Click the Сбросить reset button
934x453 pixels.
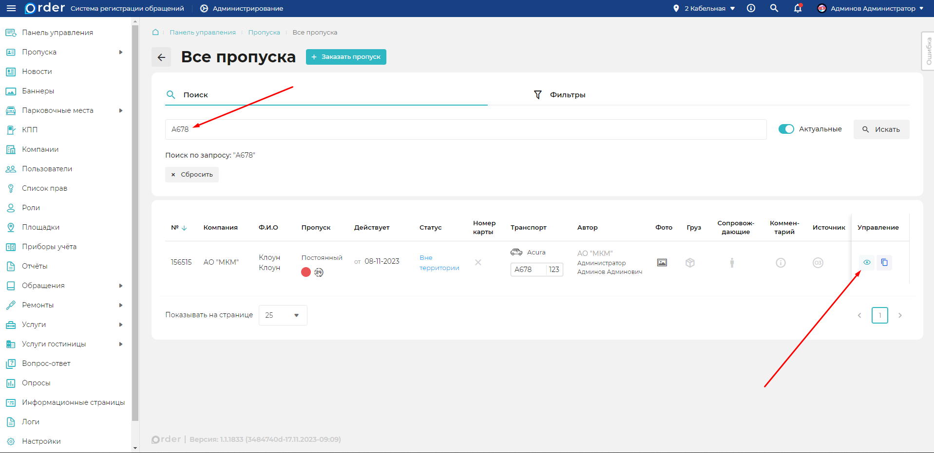[192, 175]
